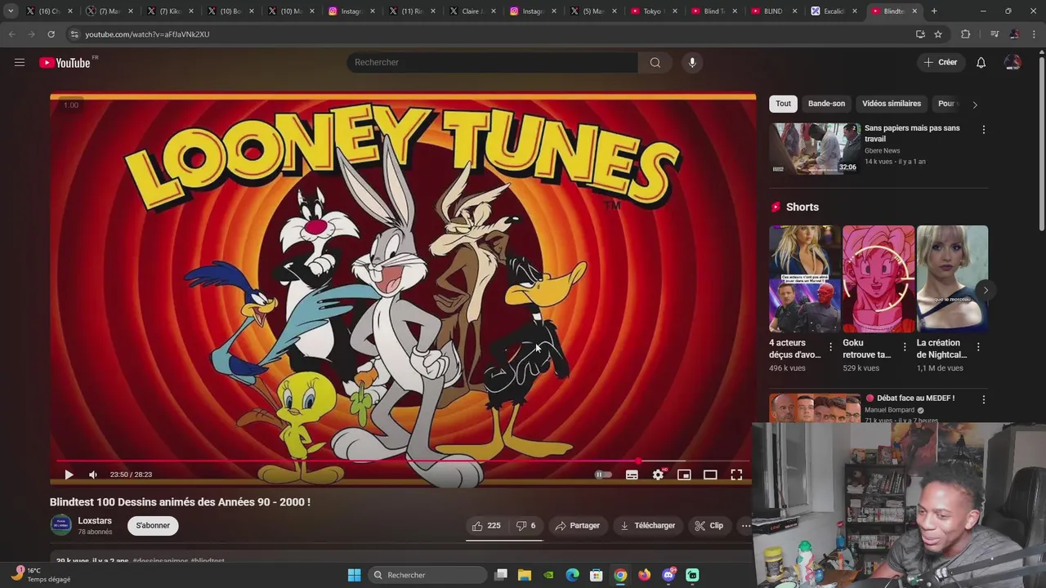Click the Partager share button

pyautogui.click(x=578, y=526)
